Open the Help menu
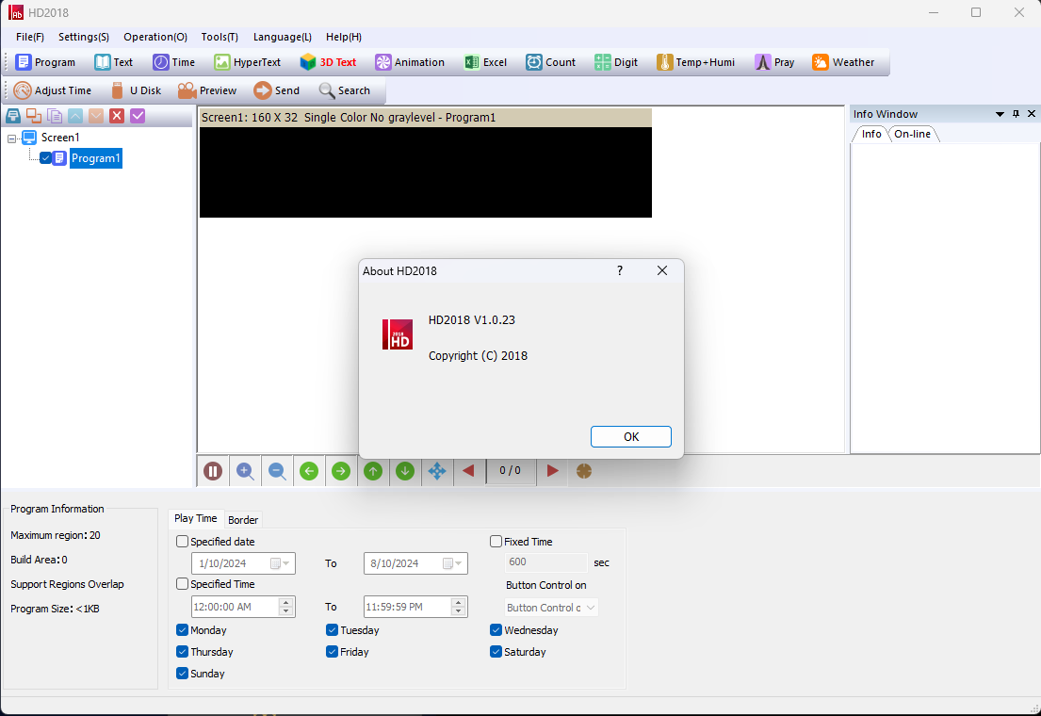Image resolution: width=1041 pixels, height=716 pixels. [344, 37]
